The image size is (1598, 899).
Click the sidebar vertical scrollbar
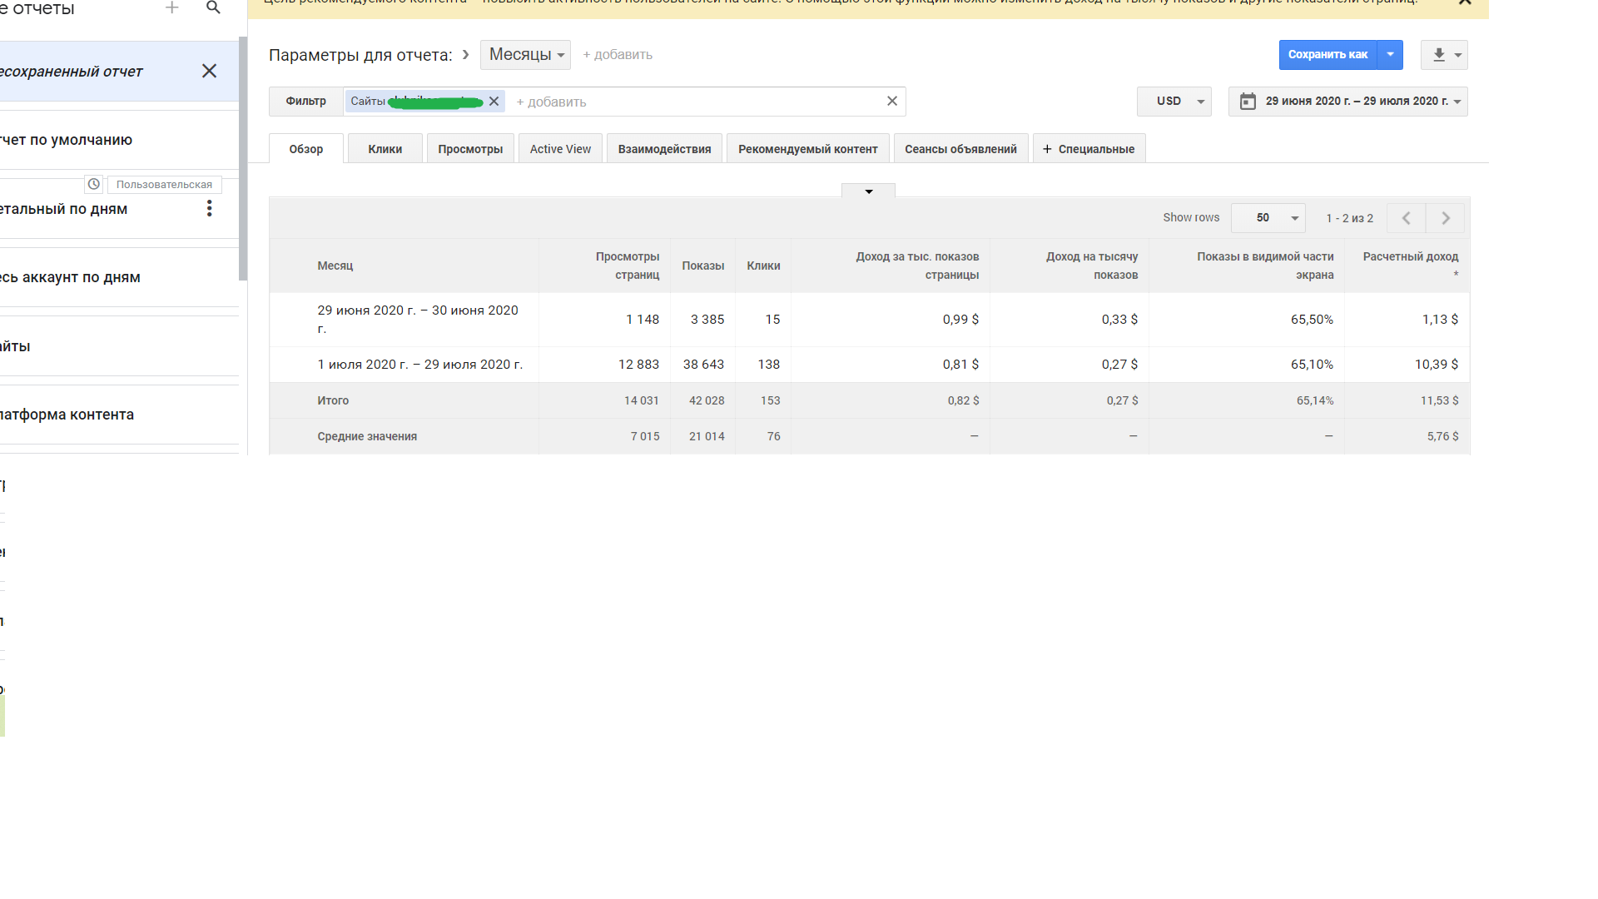tap(243, 158)
